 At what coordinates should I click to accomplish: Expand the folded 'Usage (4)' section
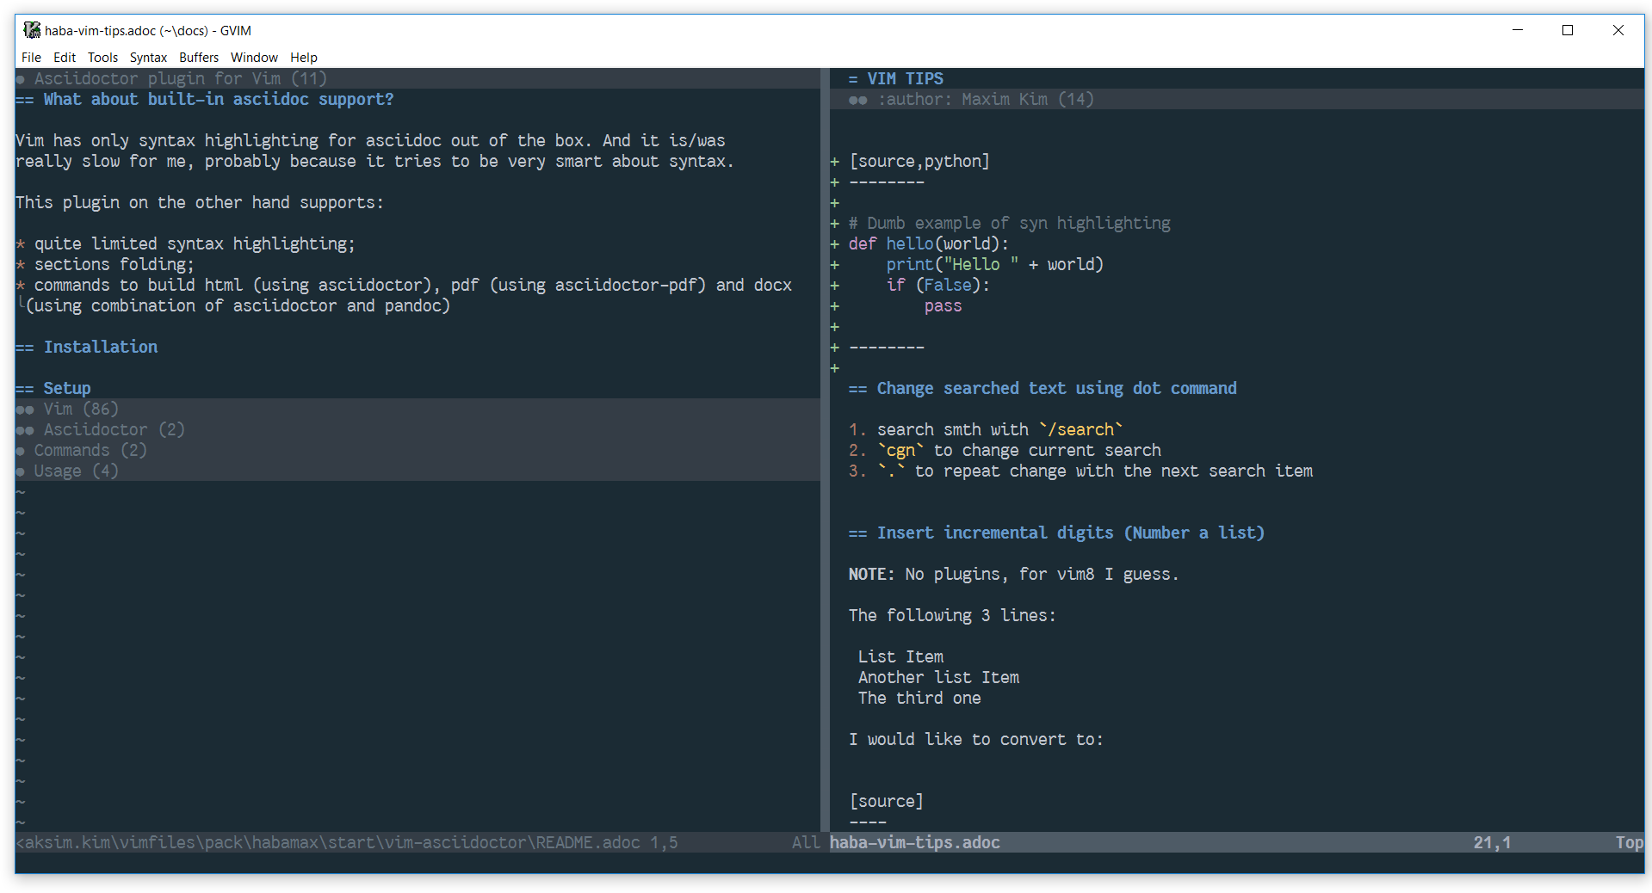click(417, 471)
